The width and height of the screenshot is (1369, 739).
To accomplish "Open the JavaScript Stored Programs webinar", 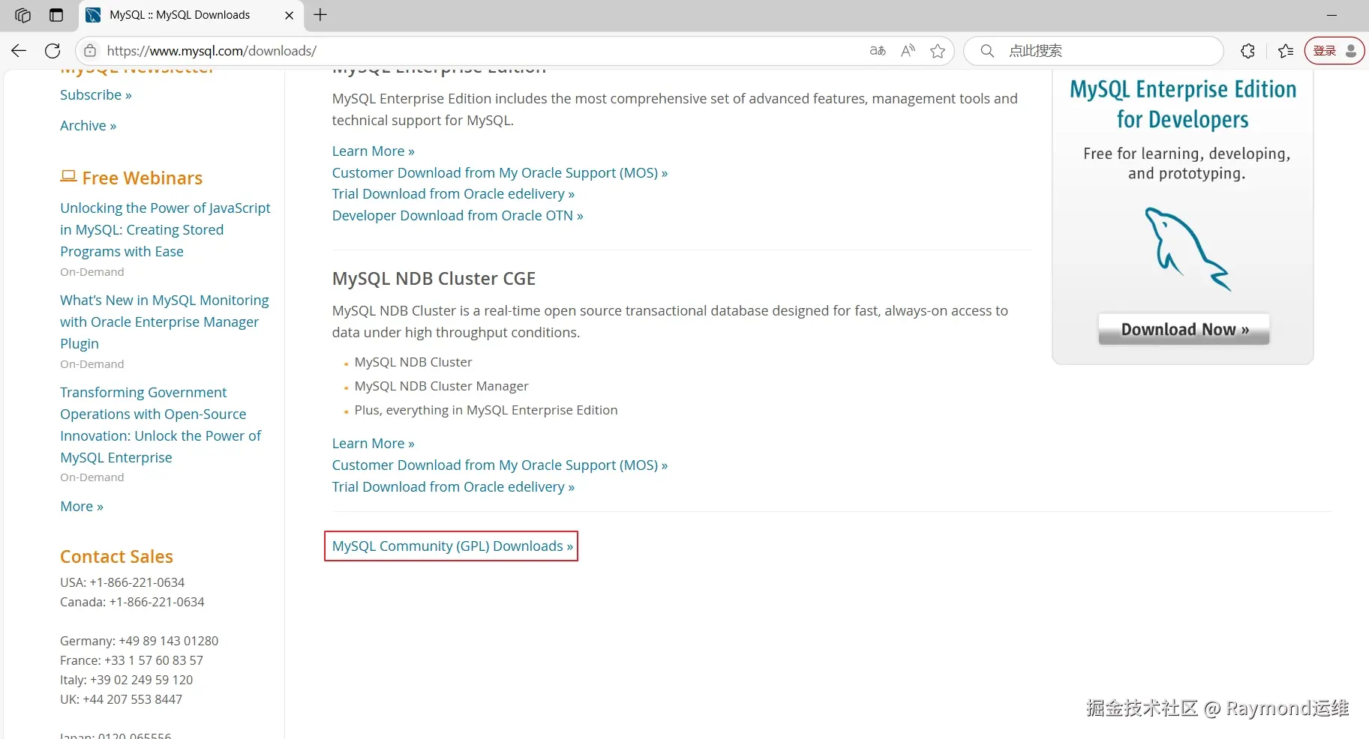I will click(165, 229).
